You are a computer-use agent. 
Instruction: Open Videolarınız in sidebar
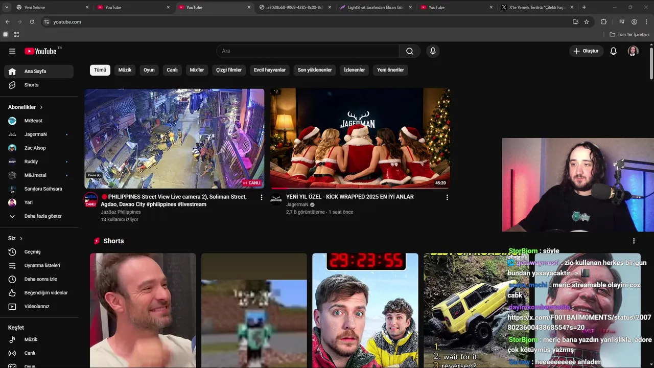39,307
